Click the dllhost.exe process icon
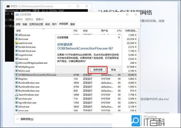This screenshot has width=181, height=128. coord(17,35)
